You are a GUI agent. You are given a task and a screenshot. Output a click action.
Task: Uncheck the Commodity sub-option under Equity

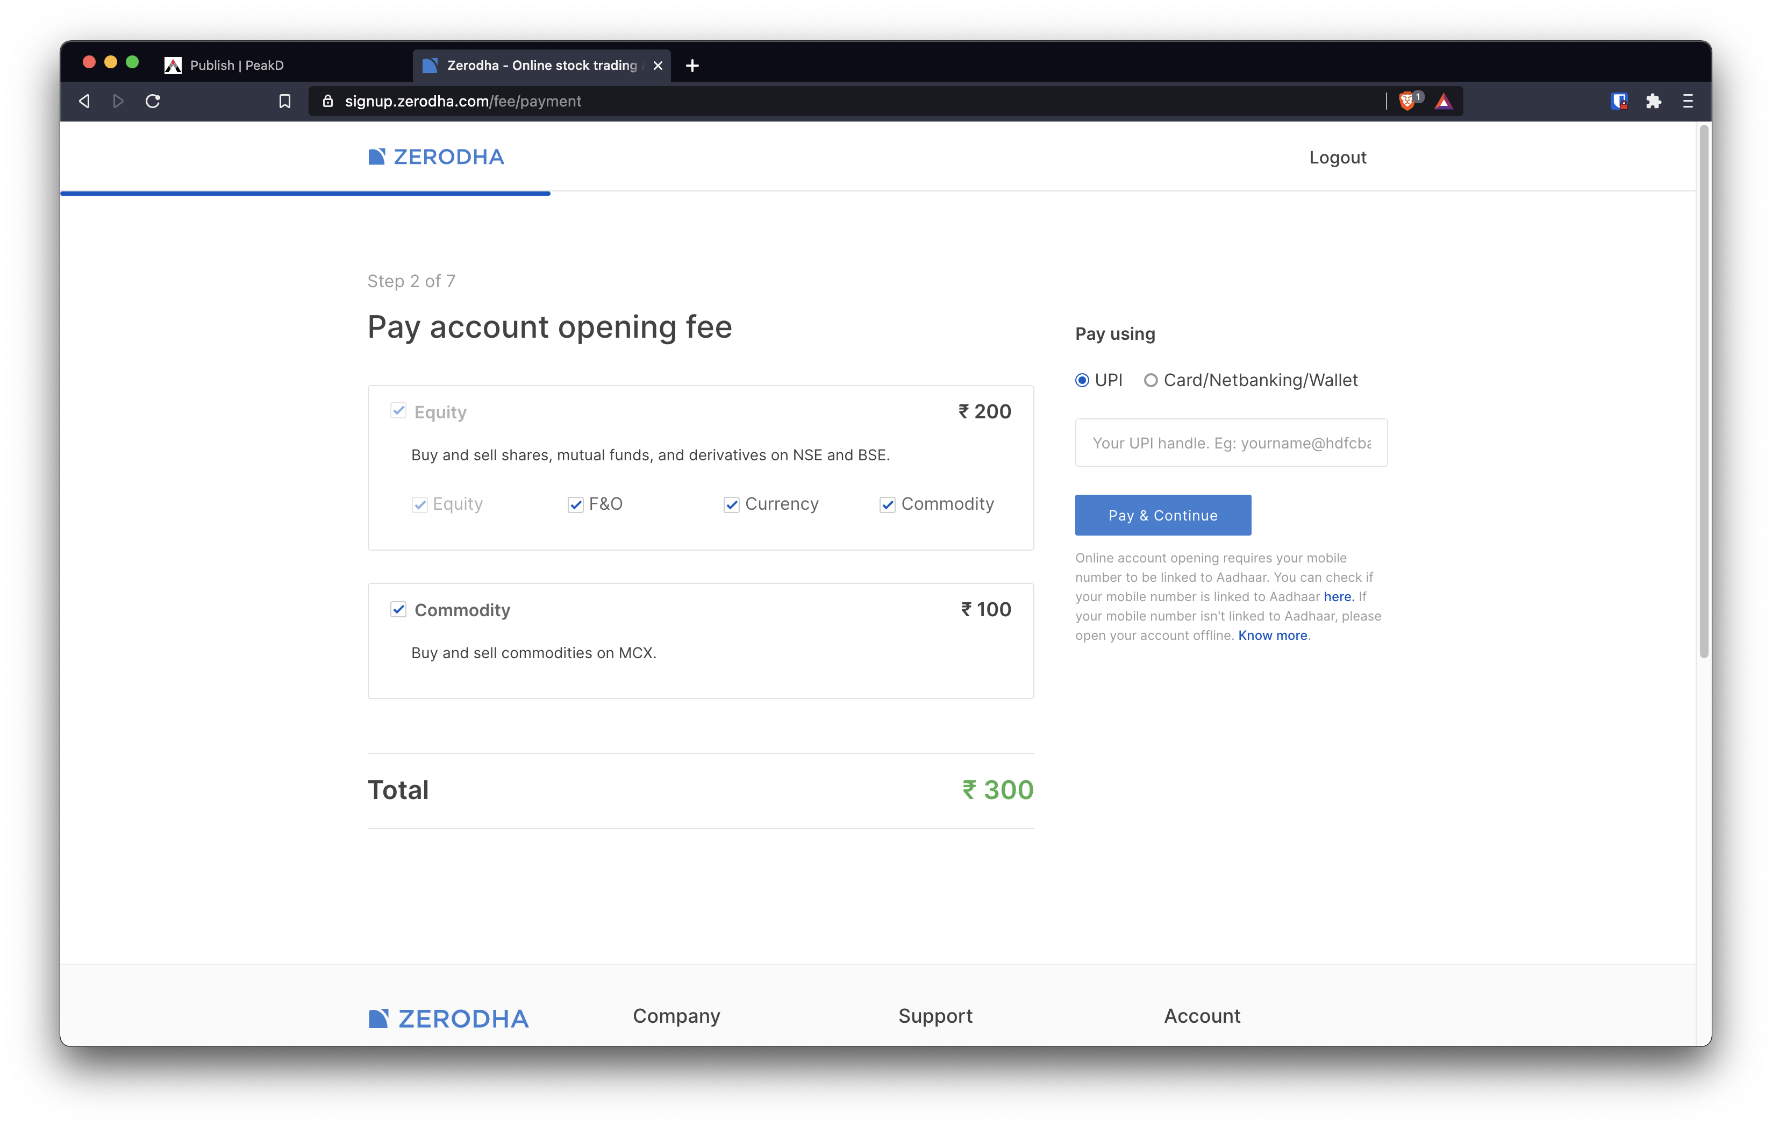pos(888,505)
